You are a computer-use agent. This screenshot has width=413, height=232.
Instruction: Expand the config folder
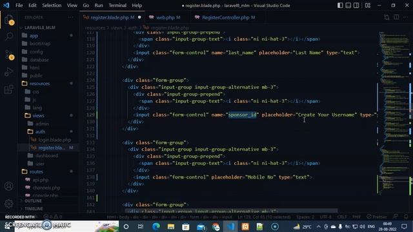tap(36, 52)
